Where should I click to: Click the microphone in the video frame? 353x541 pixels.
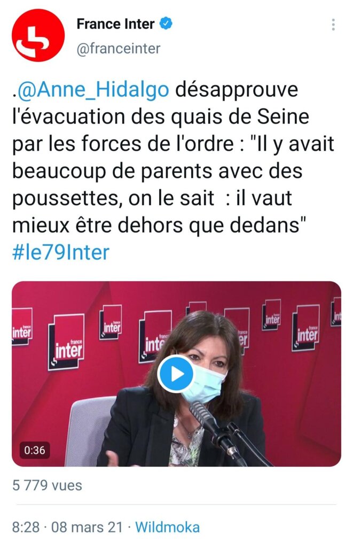215,431
